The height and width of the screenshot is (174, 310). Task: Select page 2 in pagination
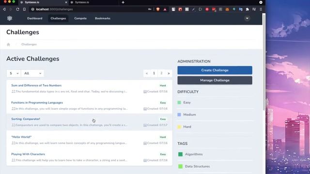161,73
